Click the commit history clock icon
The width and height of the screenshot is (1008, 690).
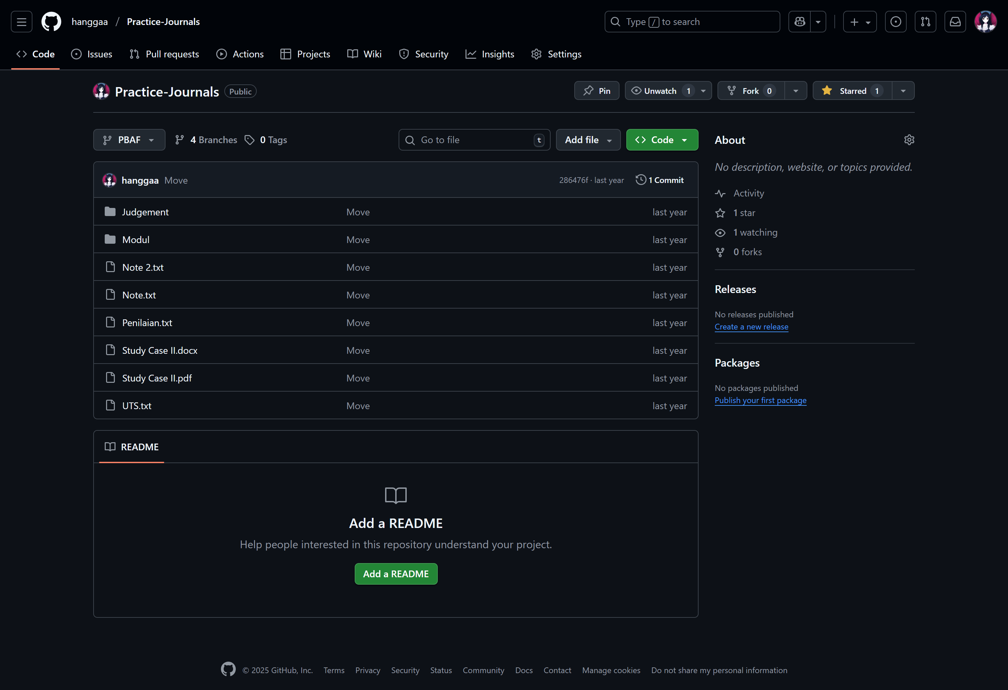640,180
